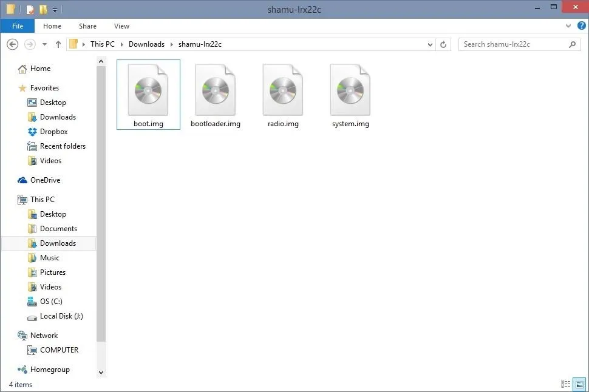This screenshot has width=589, height=392.
Task: Open Desktop under Favorites
Action: pyautogui.click(x=53, y=103)
